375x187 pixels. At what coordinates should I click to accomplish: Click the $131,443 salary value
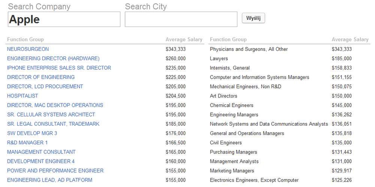point(342,152)
